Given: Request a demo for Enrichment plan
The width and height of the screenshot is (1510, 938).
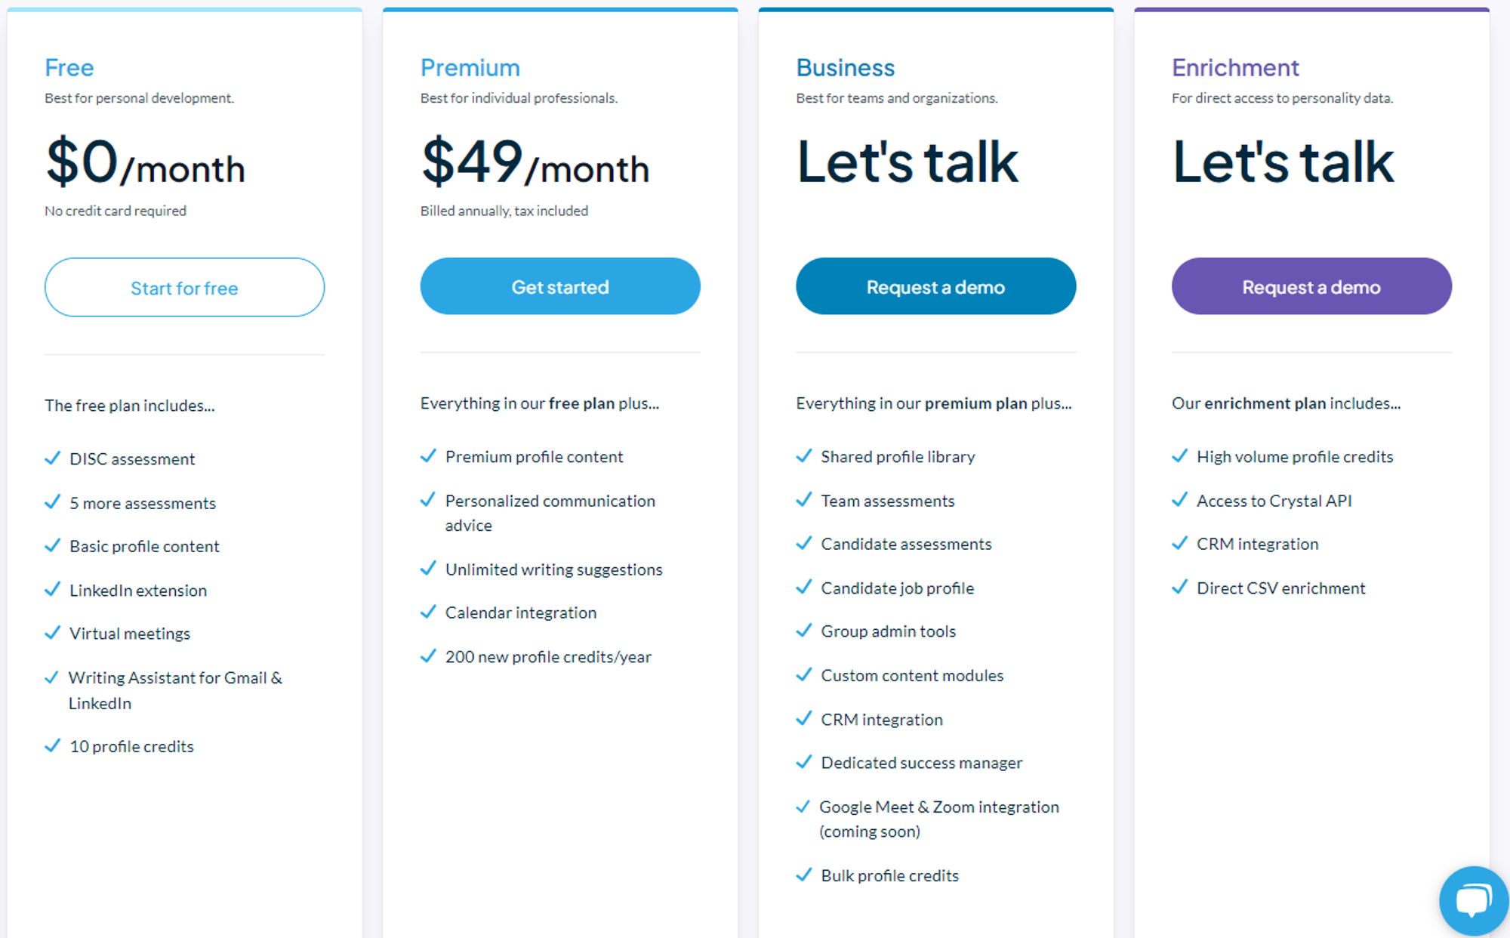Looking at the screenshot, I should pyautogui.click(x=1311, y=286).
